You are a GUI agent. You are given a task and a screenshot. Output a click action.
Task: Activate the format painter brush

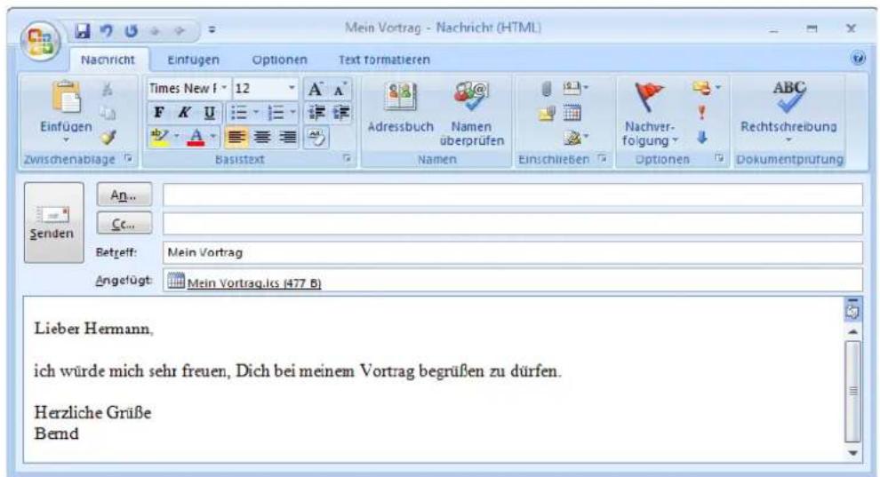pyautogui.click(x=108, y=137)
